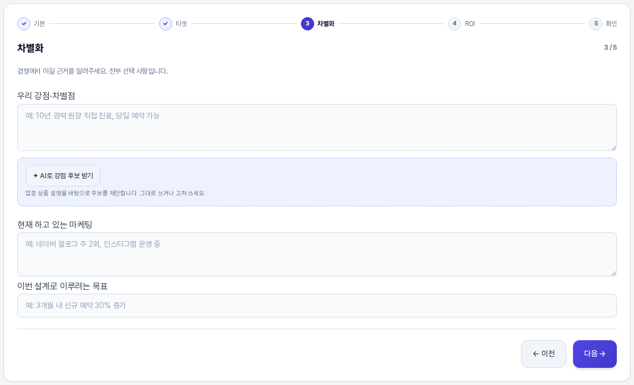Click the resize handle of 현재 하고 있는 마케팅 box
The height and width of the screenshot is (385, 634).
coord(613,273)
